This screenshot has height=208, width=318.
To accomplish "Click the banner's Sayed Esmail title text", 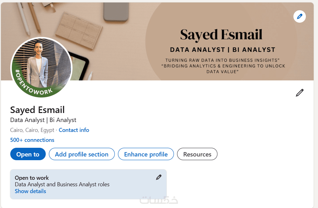I will click(x=221, y=34).
